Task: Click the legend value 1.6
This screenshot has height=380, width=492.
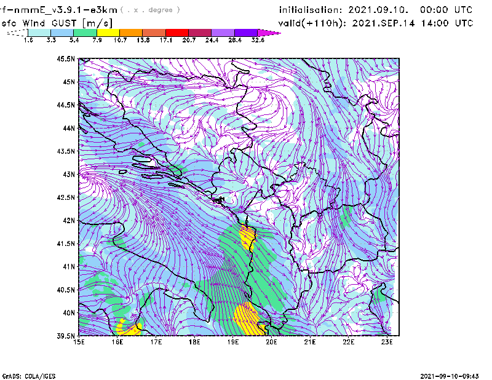Action: [28, 40]
